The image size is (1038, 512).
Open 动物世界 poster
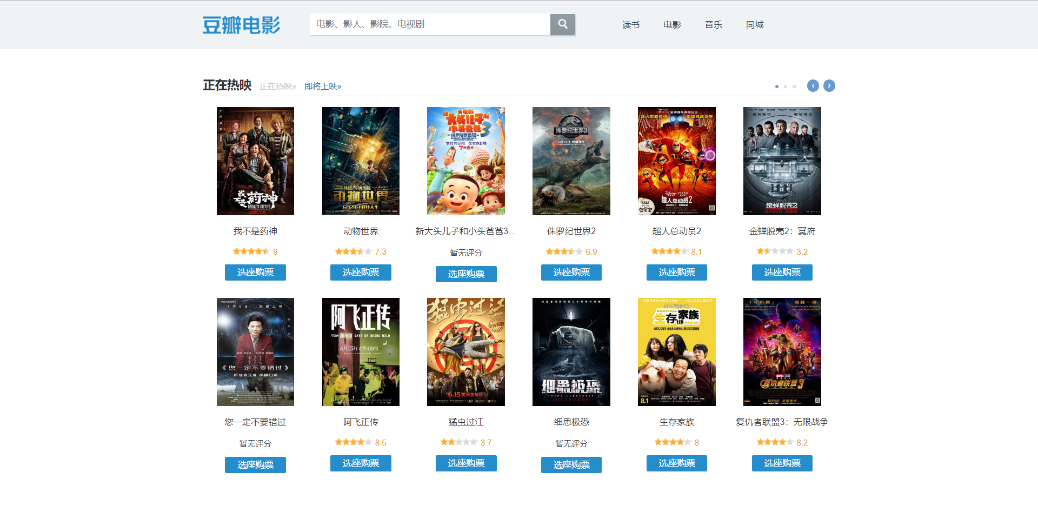pos(361,161)
